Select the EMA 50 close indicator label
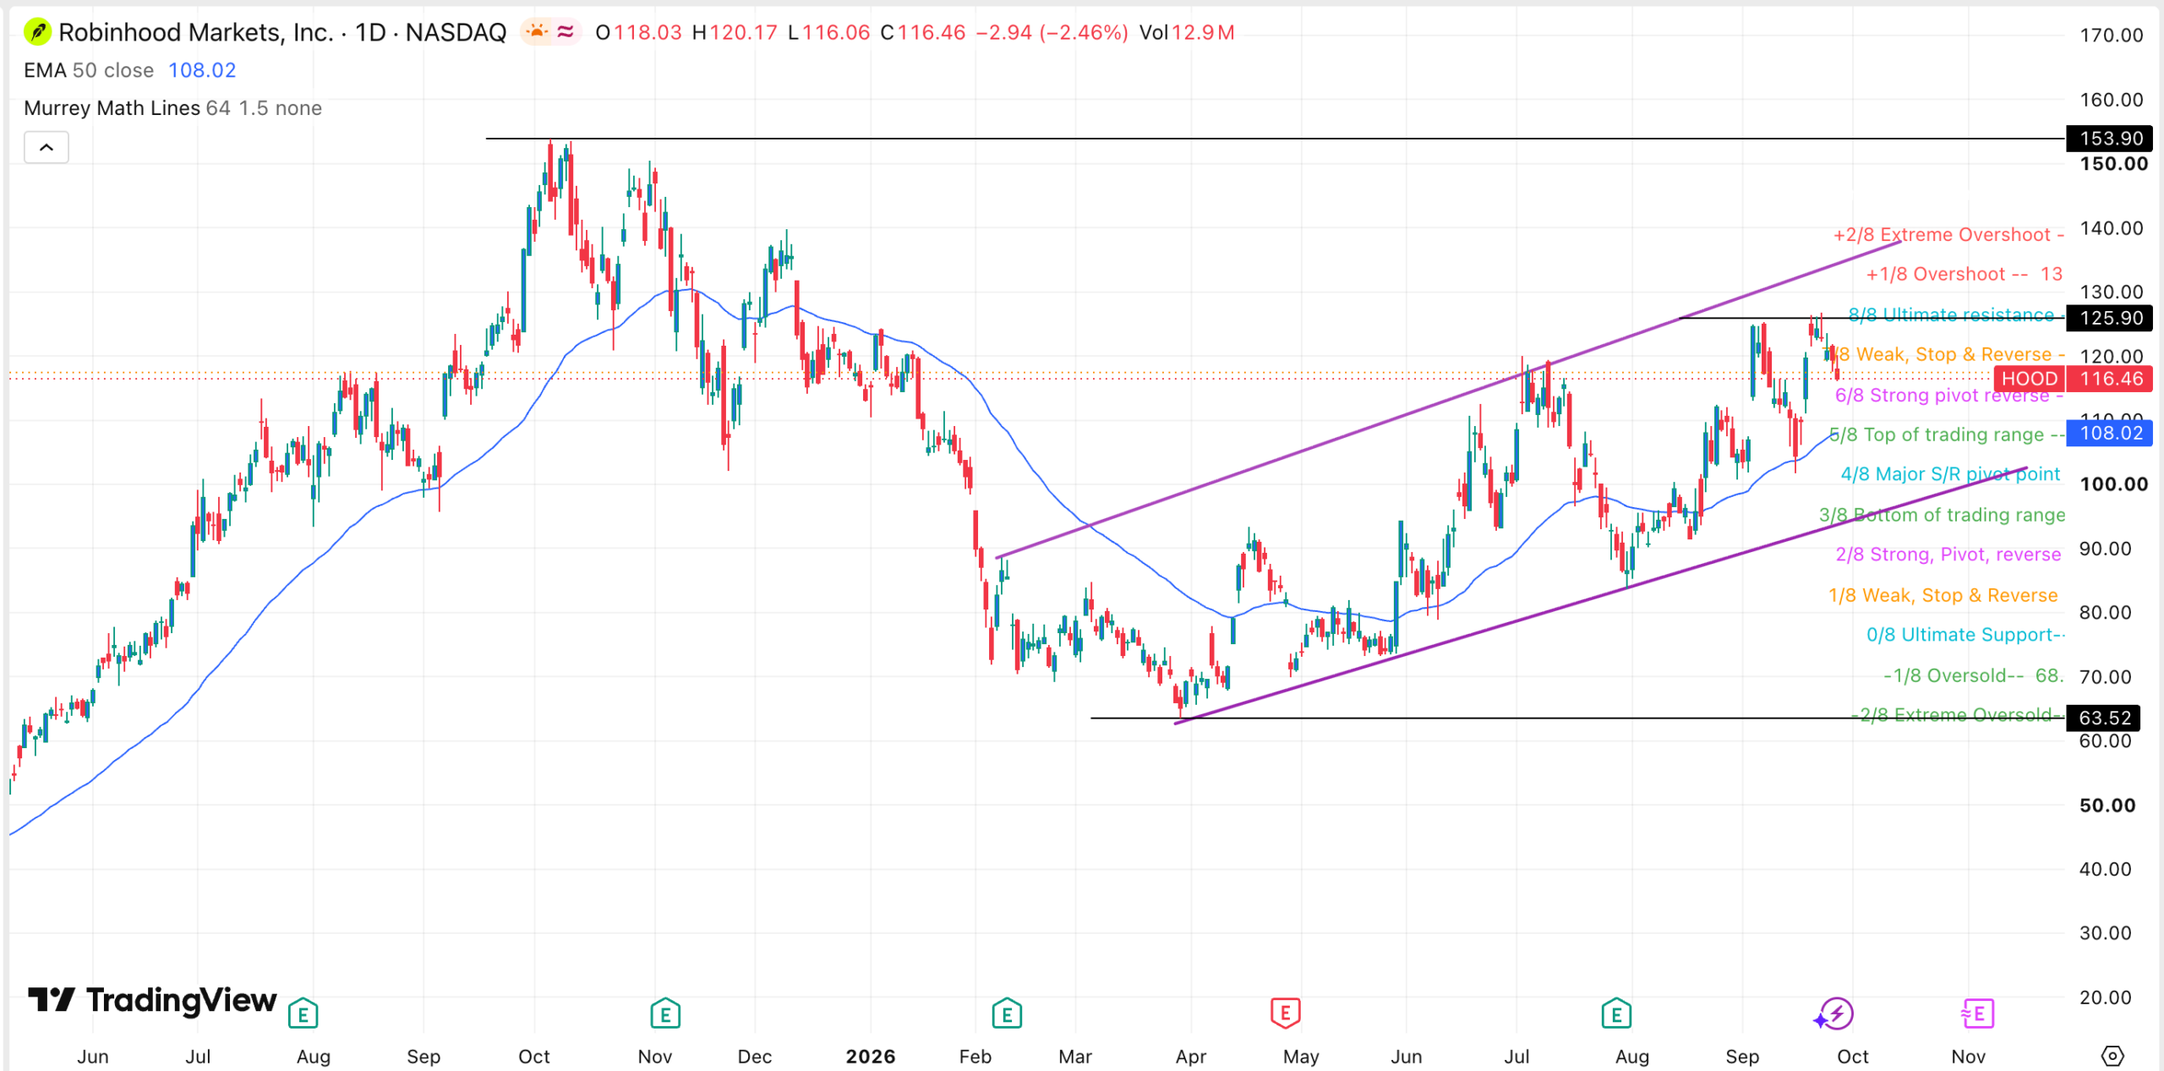Image resolution: width=2164 pixels, height=1071 pixels. click(89, 70)
